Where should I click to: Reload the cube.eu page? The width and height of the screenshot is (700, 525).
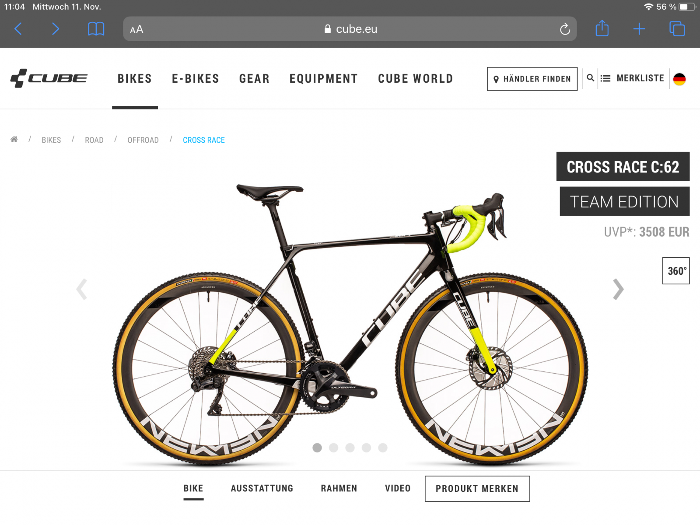tap(565, 29)
